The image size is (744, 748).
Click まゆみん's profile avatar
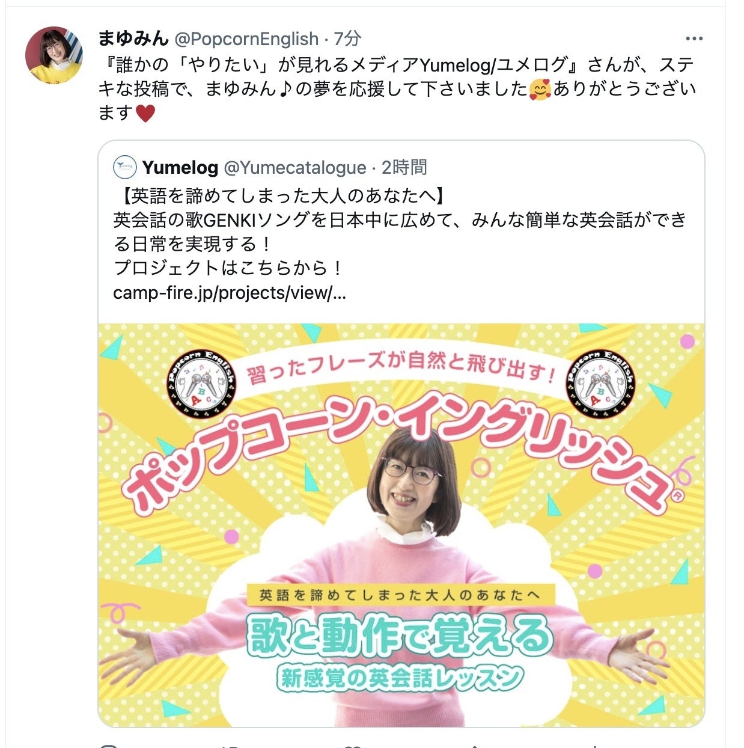[x=54, y=55]
